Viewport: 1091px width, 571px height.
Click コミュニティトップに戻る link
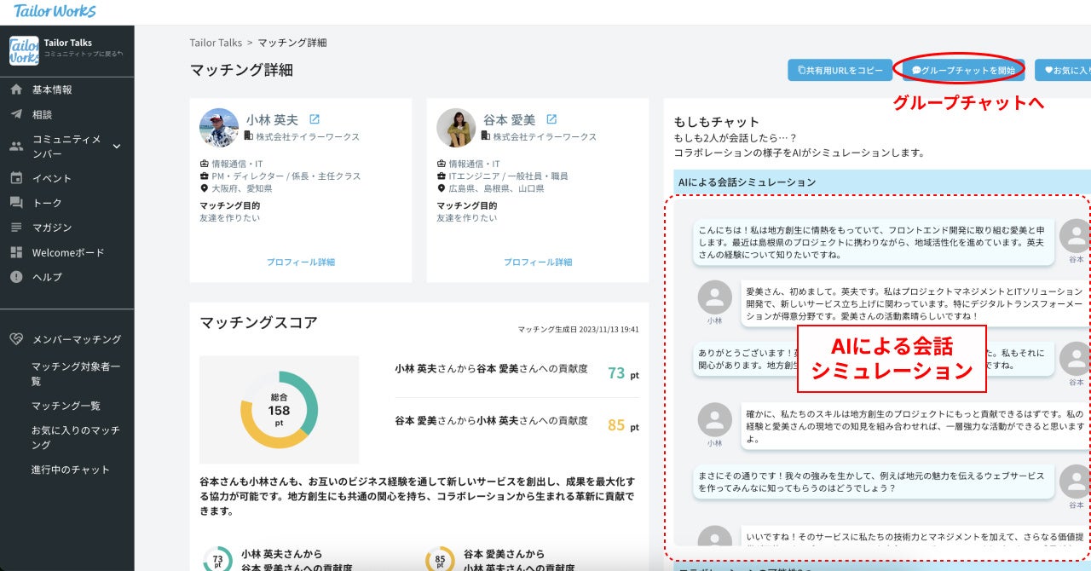point(83,54)
